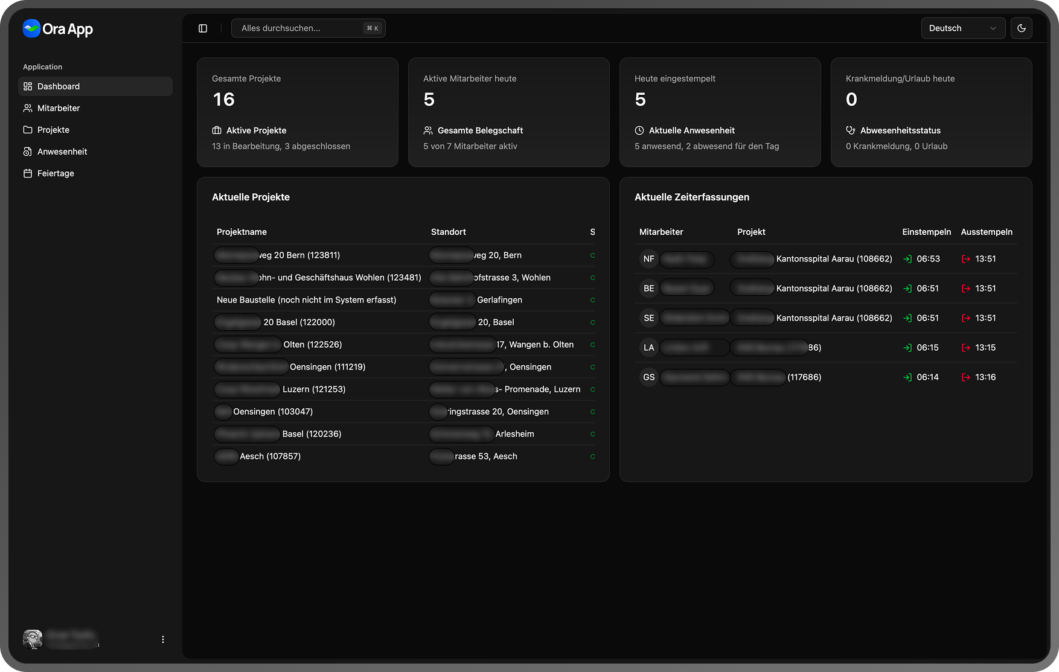Select the Mitarbeiter sidebar icon

click(27, 108)
